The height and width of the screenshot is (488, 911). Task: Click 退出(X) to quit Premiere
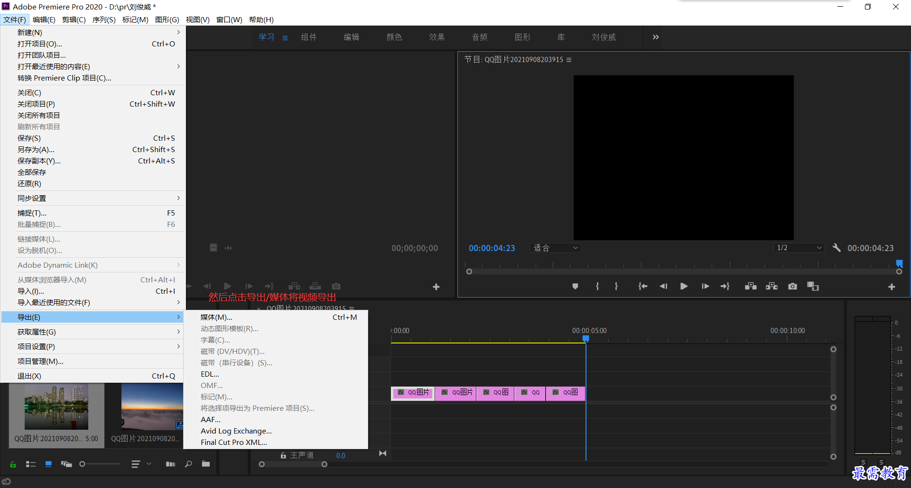point(93,376)
